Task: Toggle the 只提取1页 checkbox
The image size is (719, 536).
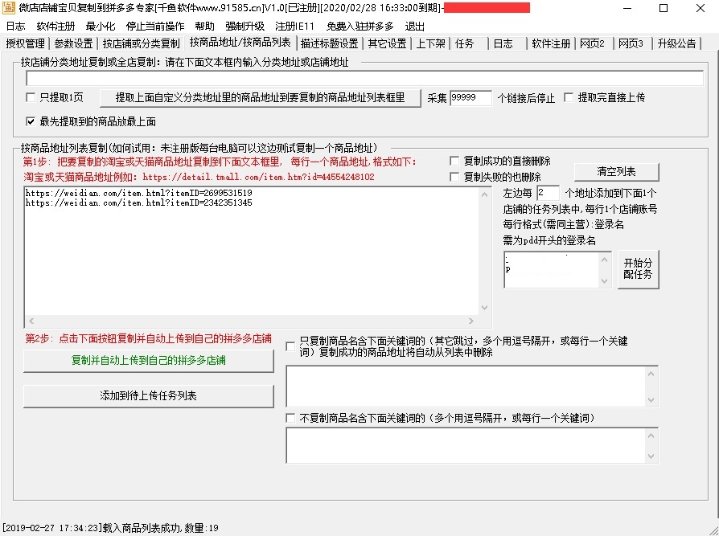Action: pyautogui.click(x=31, y=97)
